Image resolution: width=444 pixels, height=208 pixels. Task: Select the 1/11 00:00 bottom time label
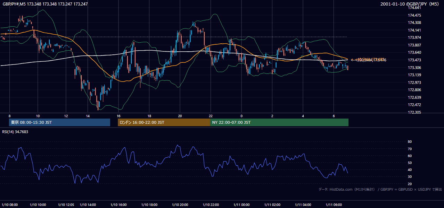click(x=241, y=205)
